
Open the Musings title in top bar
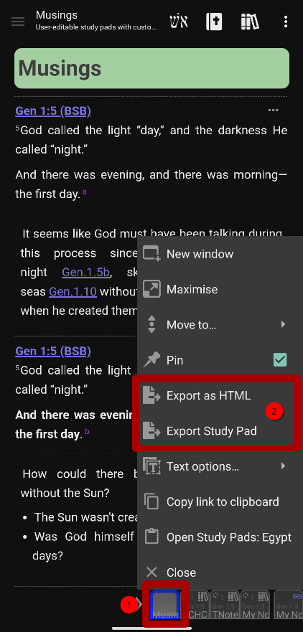57,15
